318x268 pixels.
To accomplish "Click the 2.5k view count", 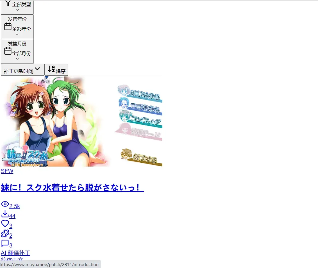I will [x=15, y=206].
